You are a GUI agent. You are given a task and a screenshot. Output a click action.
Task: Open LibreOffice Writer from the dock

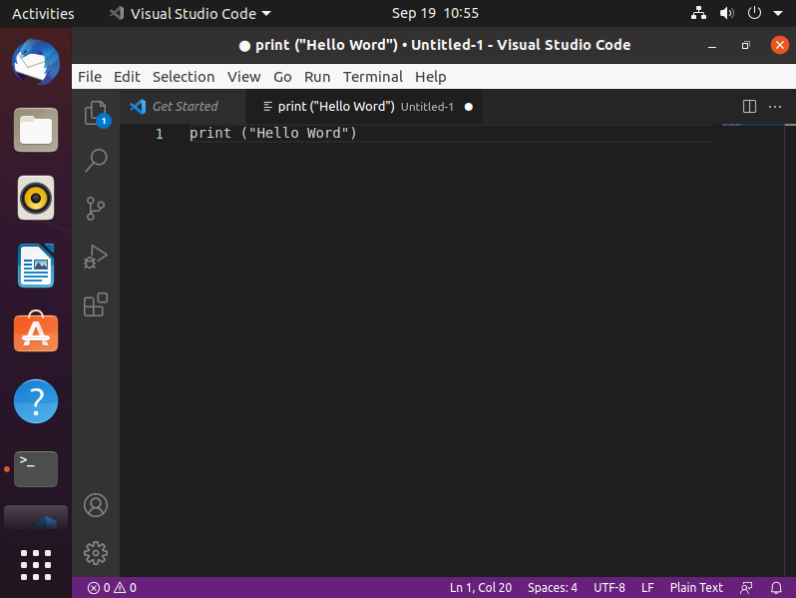36,266
